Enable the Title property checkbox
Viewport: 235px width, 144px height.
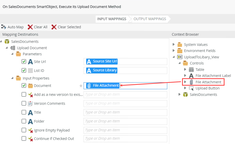24,112
